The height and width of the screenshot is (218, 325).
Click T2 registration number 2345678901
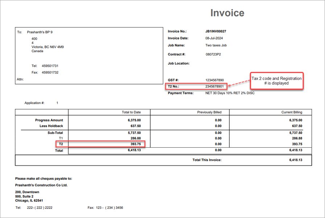pos(214,86)
